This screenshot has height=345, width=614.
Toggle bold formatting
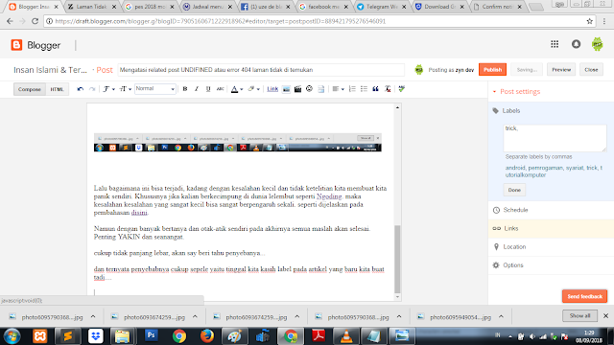(x=185, y=89)
